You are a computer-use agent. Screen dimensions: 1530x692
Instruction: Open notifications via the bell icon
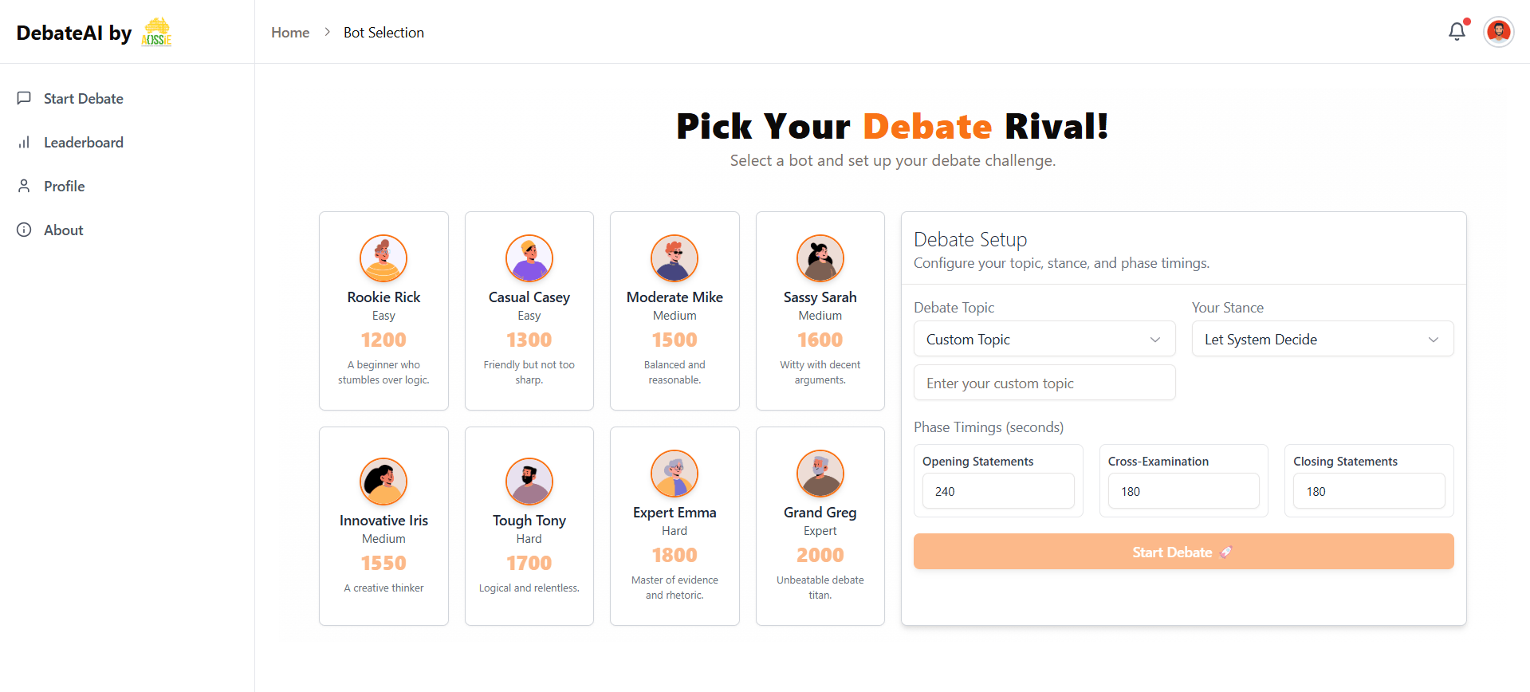click(x=1457, y=31)
